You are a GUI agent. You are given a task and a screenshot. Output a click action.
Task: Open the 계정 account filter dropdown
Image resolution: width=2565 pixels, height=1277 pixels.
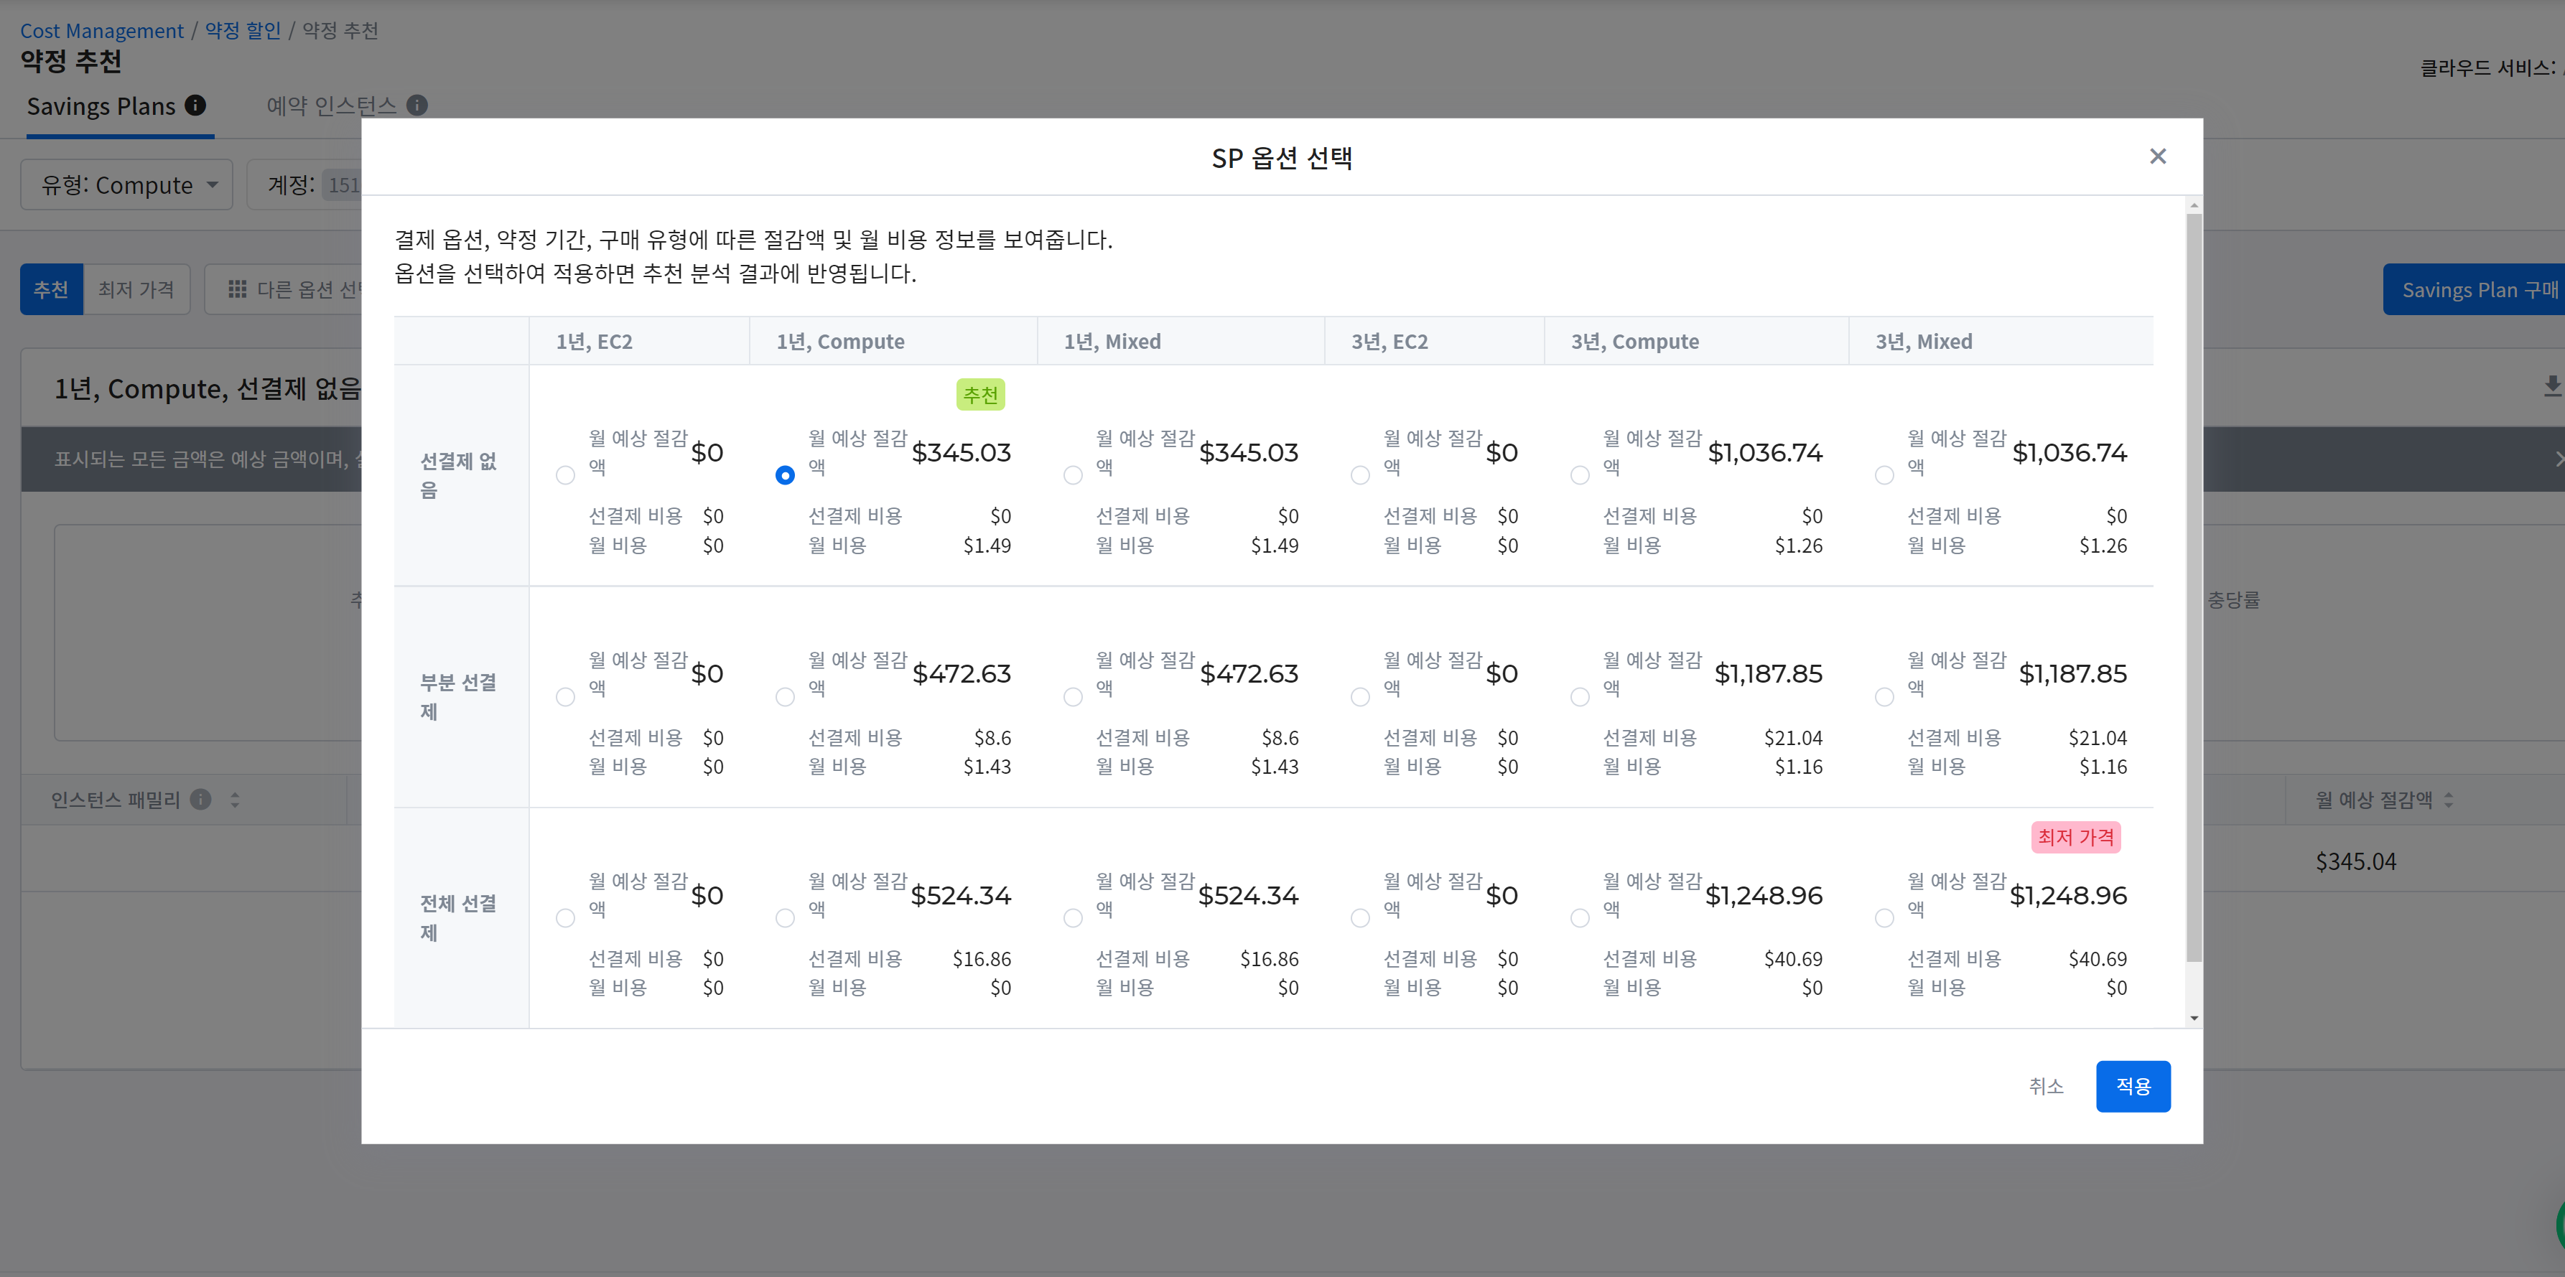309,185
